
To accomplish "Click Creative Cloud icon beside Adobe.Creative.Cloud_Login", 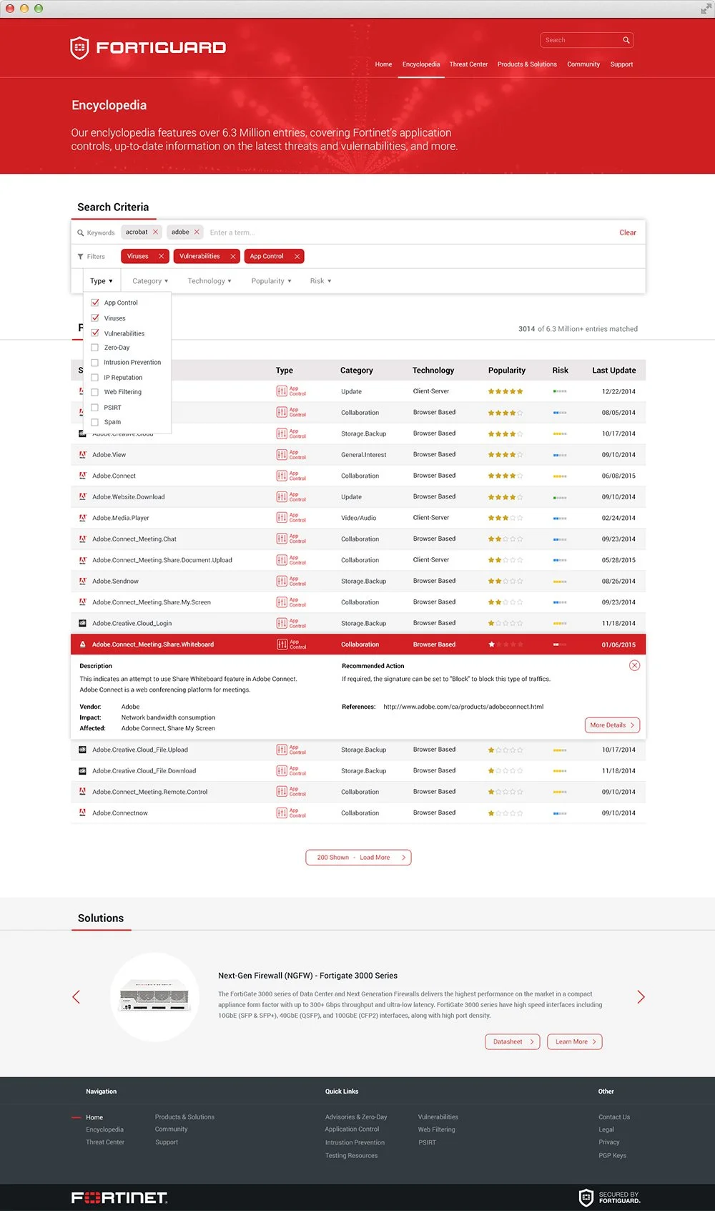I will coord(83,623).
